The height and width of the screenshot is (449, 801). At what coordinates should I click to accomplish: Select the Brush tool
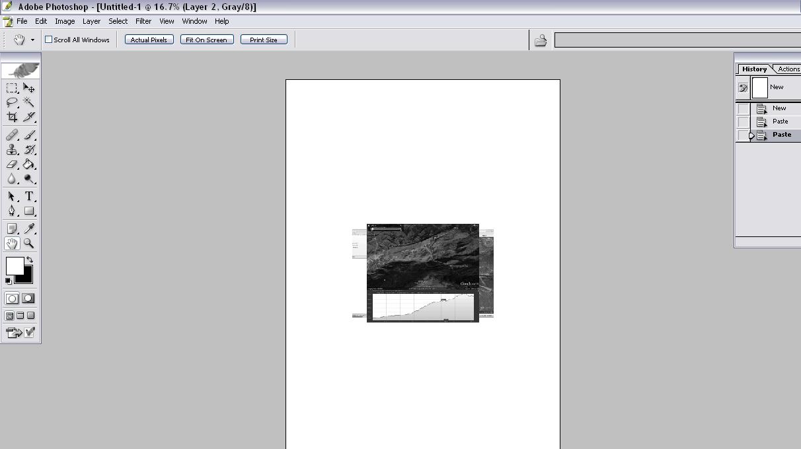click(x=29, y=135)
